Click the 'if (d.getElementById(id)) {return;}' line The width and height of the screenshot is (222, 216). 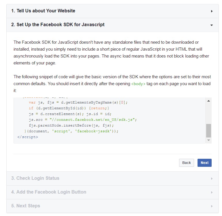click(69, 108)
